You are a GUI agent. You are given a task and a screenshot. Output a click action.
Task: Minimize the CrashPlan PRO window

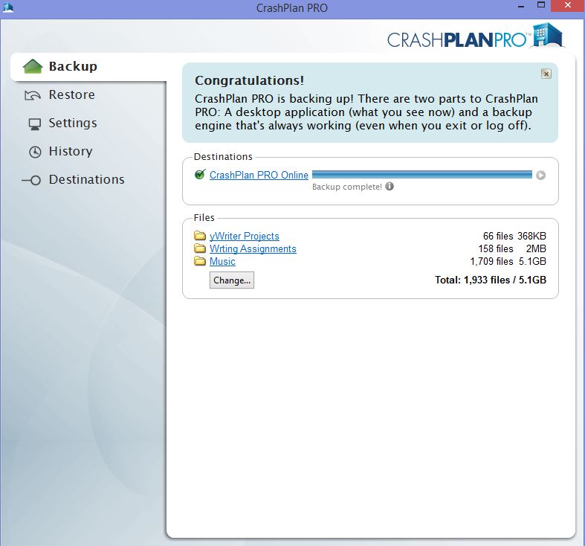pos(521,7)
